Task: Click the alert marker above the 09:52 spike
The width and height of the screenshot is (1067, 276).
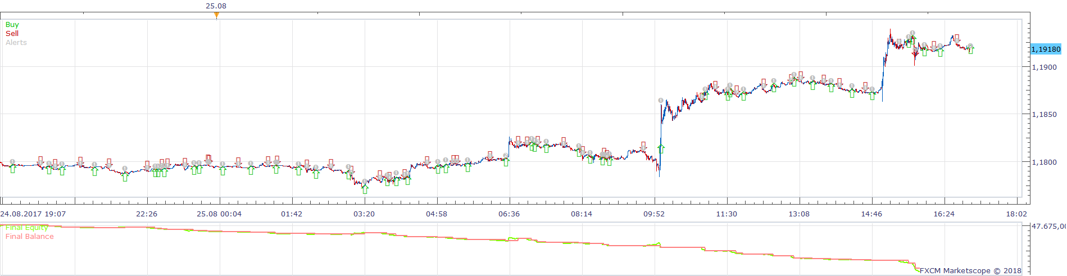Action: [x=661, y=101]
